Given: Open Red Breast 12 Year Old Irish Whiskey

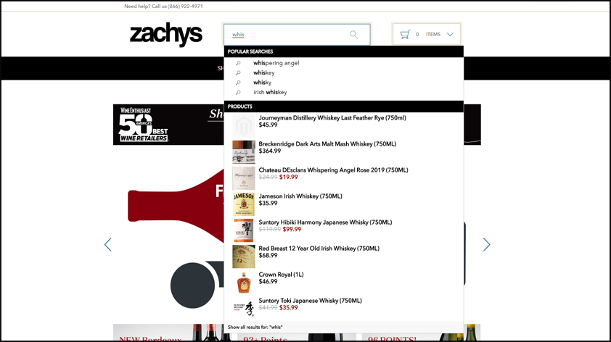Looking at the screenshot, I should coord(319,249).
